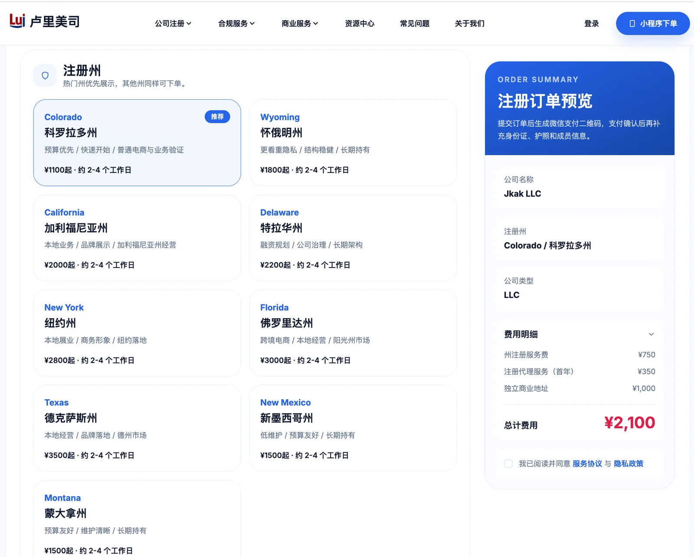Click the LLC value under 公司类型
This screenshot has width=694, height=557.
pos(511,295)
